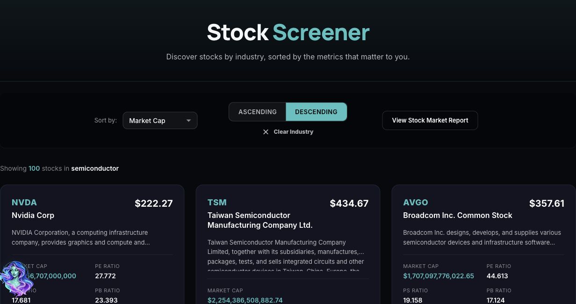Click the AVGO price $357.61
This screenshot has width=576, height=304.
pos(547,203)
